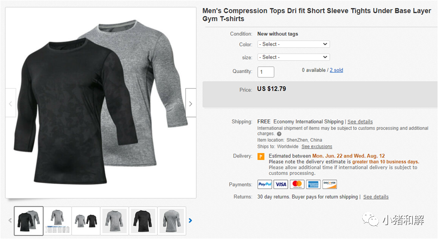Click the shipping info question mark icon
Viewport: 438px width, 239px height.
[279, 134]
